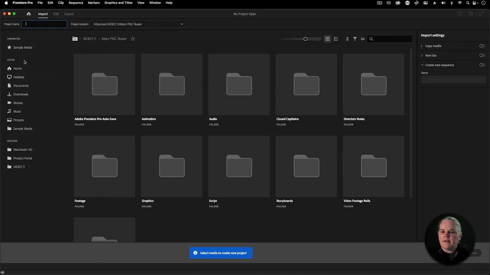Open the Apple menu
The width and height of the screenshot is (490, 275).
pyautogui.click(x=6, y=3)
